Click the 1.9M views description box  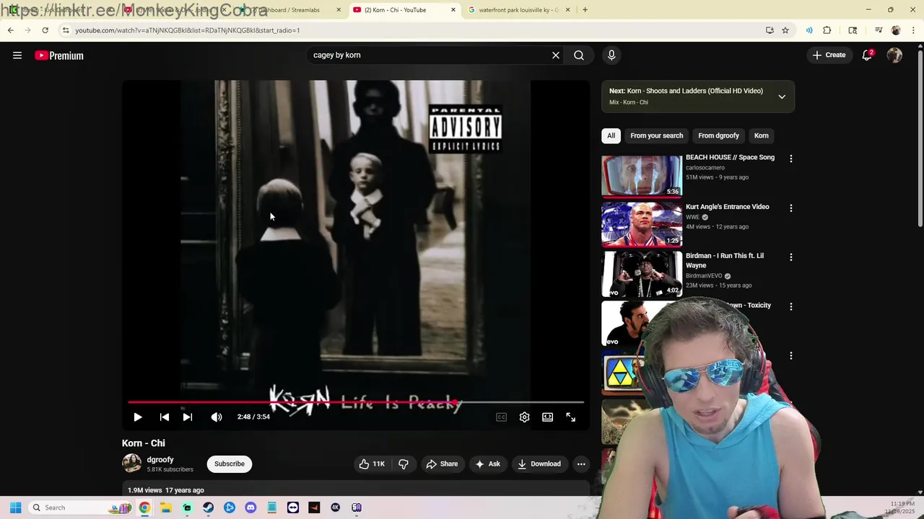coord(356,489)
